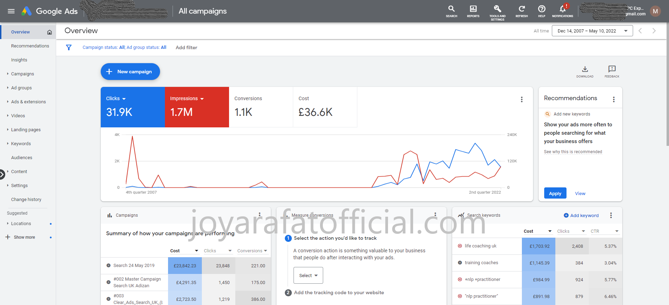
Task: Open the Search tool in header
Action: coord(451,11)
